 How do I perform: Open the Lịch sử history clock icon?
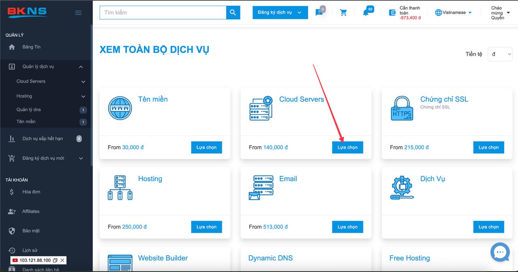coord(11,250)
